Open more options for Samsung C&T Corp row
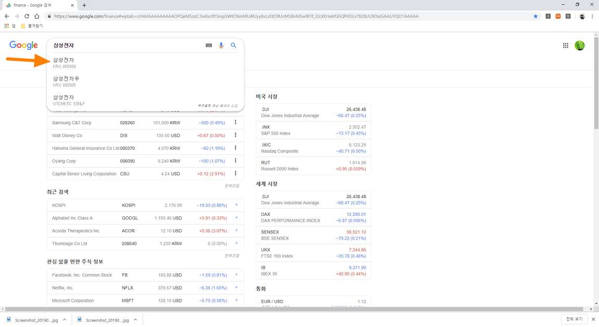Image resolution: width=599 pixels, height=327 pixels. (235, 122)
